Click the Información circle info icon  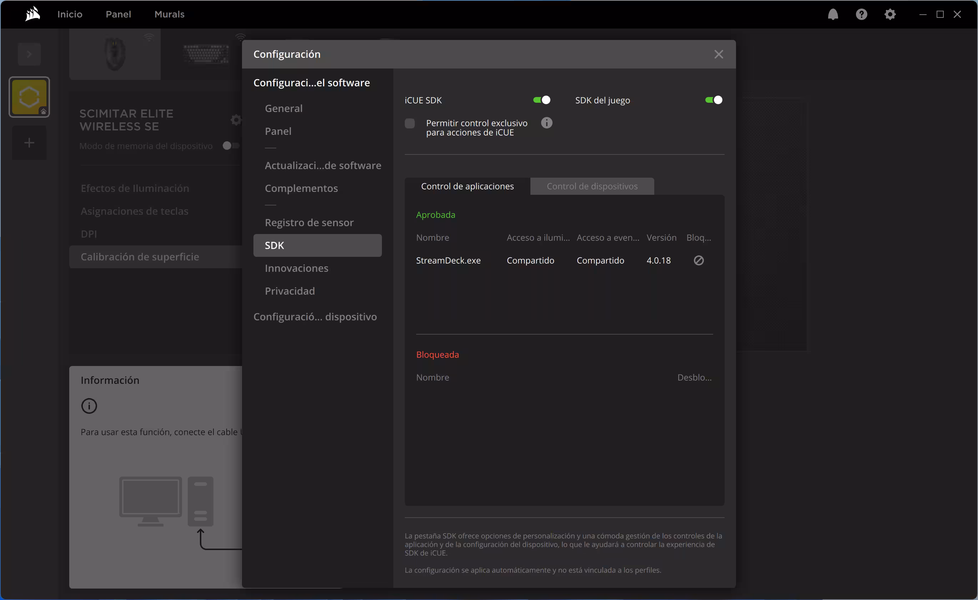click(89, 406)
